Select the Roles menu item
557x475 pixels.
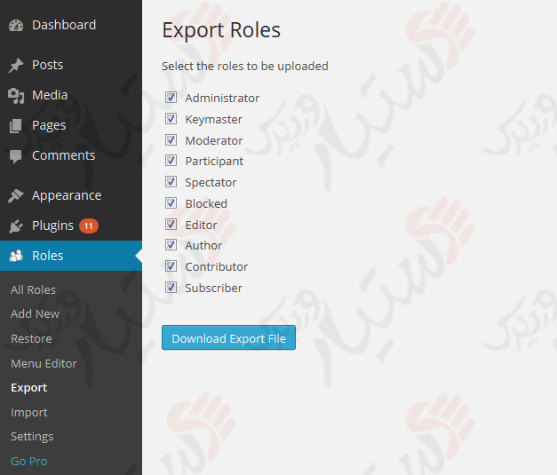[x=71, y=256]
